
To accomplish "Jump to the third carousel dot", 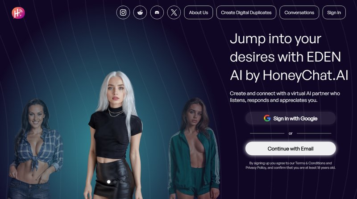I will click(121, 182).
